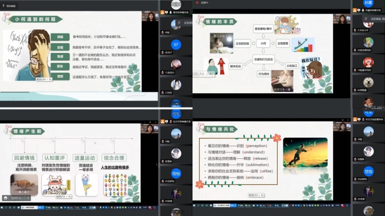Select 恬怡 avatar in bottom-right participant list

pyautogui.click(x=368, y=171)
